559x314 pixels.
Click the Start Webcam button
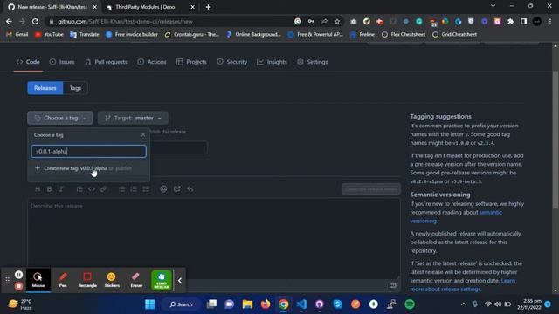[x=161, y=280]
